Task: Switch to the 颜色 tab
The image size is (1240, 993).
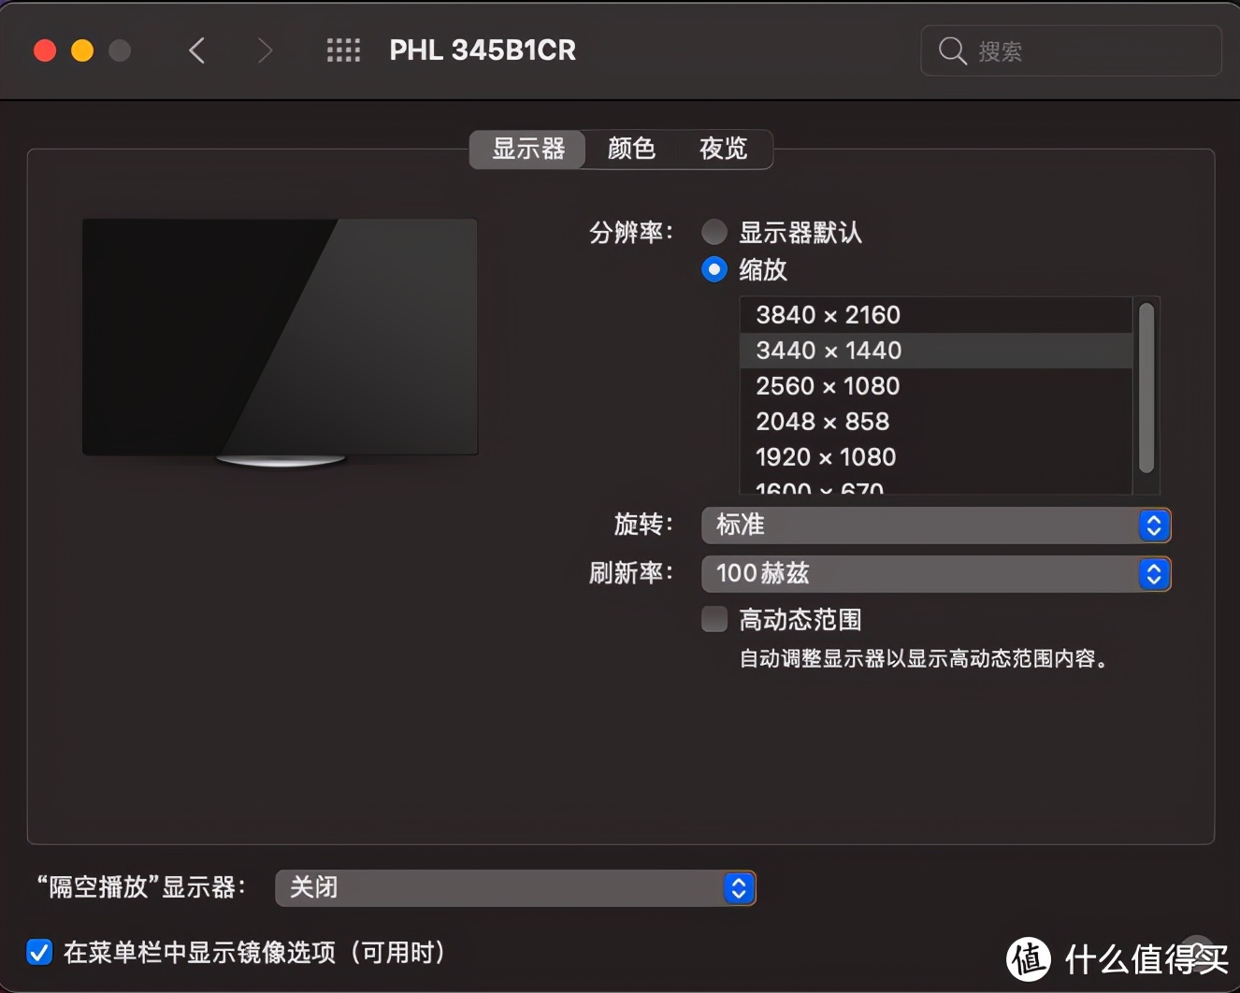Action: pos(631,149)
